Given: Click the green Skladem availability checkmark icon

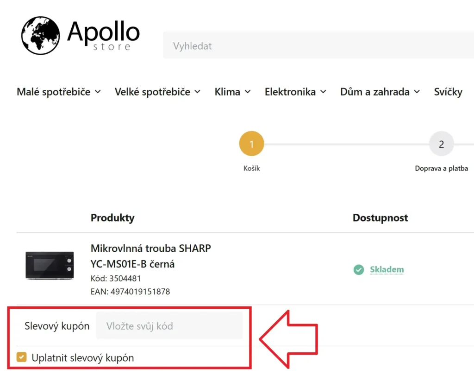Looking at the screenshot, I should point(358,269).
